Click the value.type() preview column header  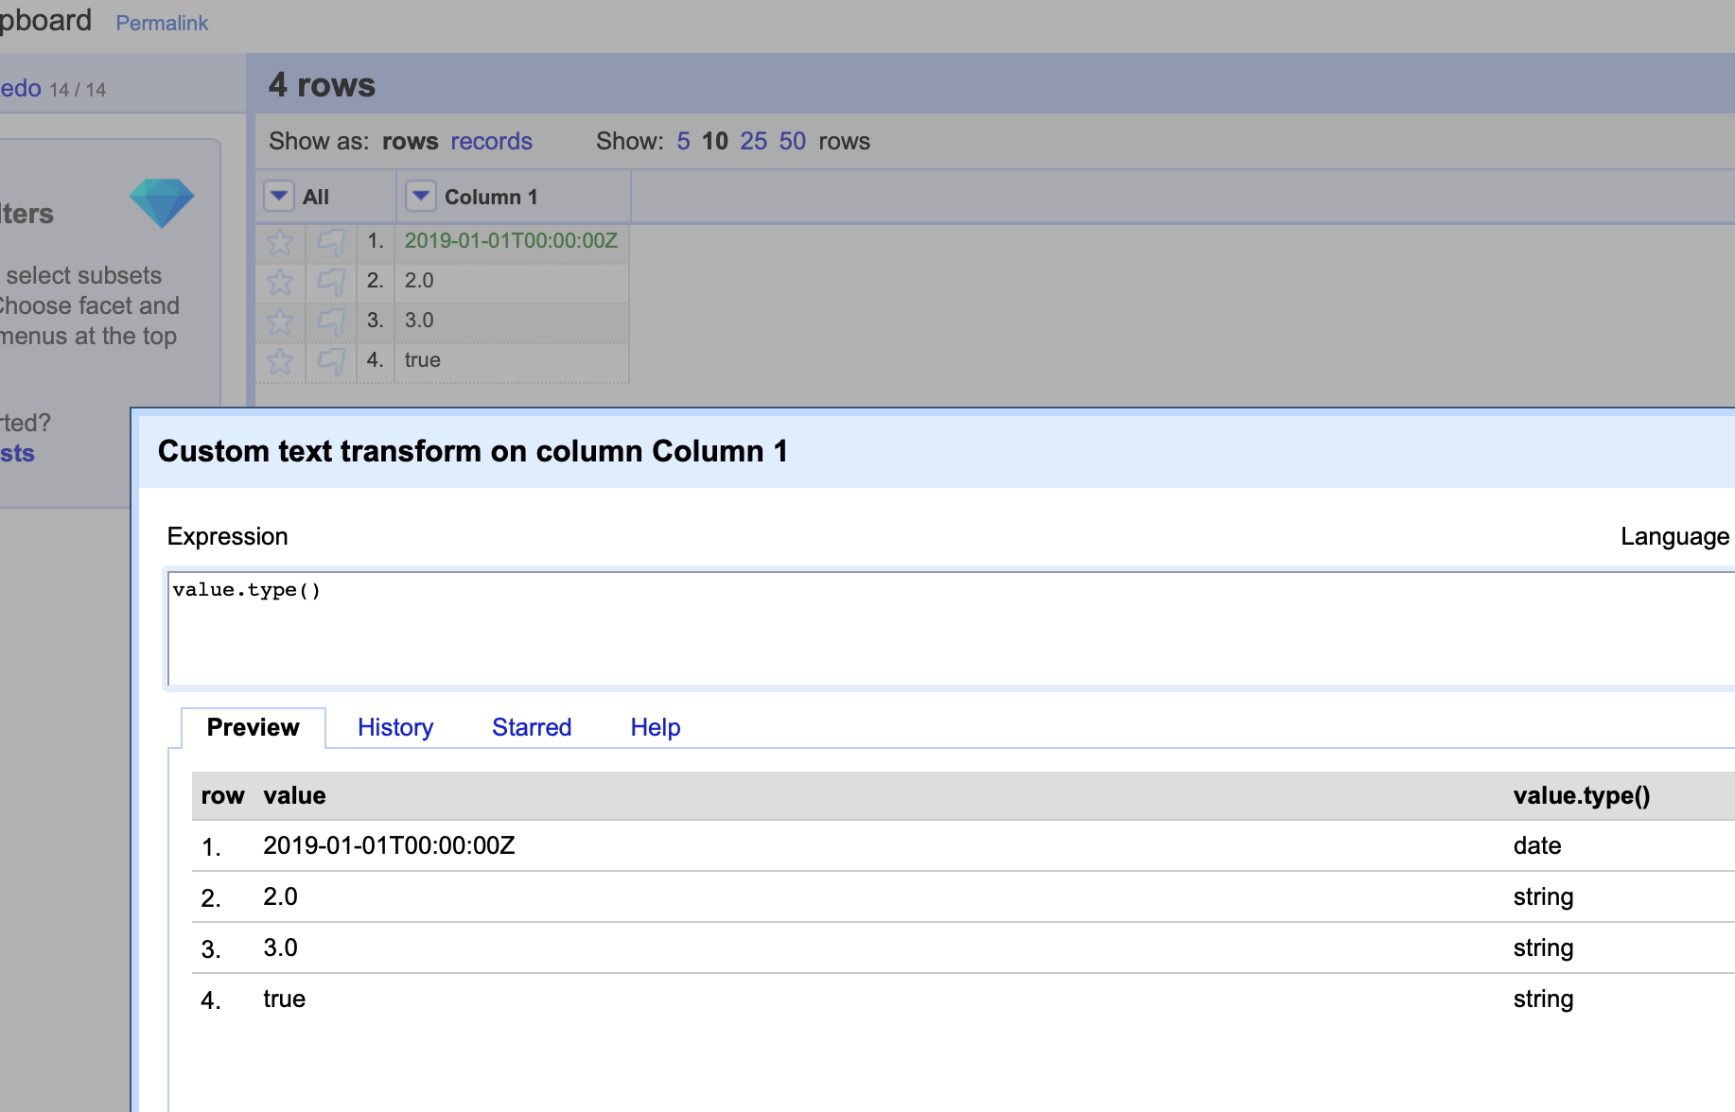click(x=1582, y=795)
